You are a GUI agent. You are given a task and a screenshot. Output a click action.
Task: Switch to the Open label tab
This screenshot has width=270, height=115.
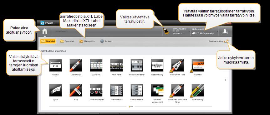click(x=67, y=41)
